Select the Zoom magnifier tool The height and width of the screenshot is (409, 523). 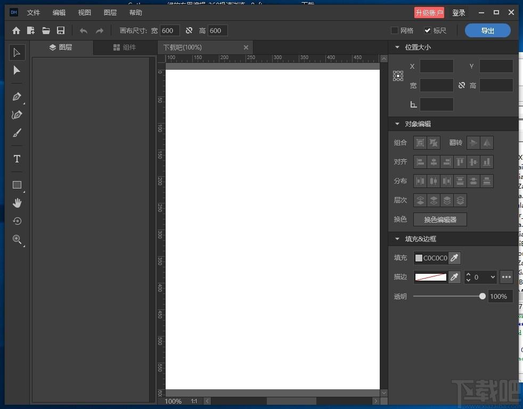[17, 239]
